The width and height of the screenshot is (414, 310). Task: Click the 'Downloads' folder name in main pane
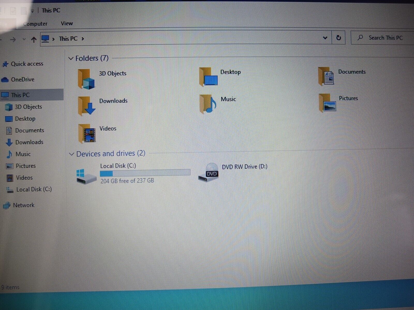tap(113, 101)
